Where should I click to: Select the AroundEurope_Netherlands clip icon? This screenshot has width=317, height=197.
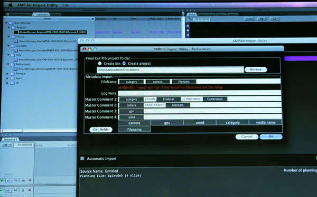click(x=15, y=69)
